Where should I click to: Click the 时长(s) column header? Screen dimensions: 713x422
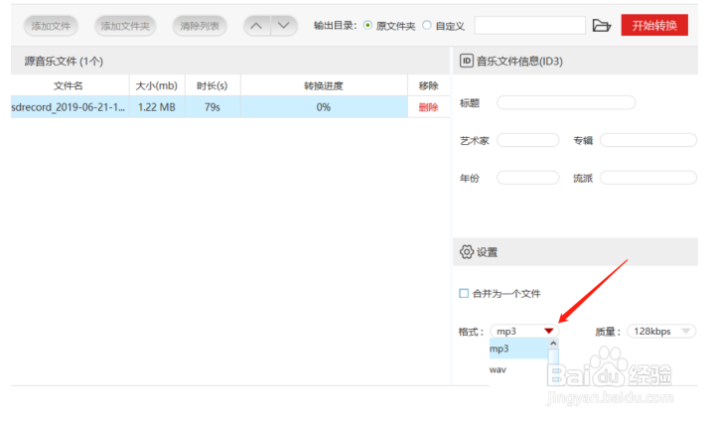(x=212, y=85)
